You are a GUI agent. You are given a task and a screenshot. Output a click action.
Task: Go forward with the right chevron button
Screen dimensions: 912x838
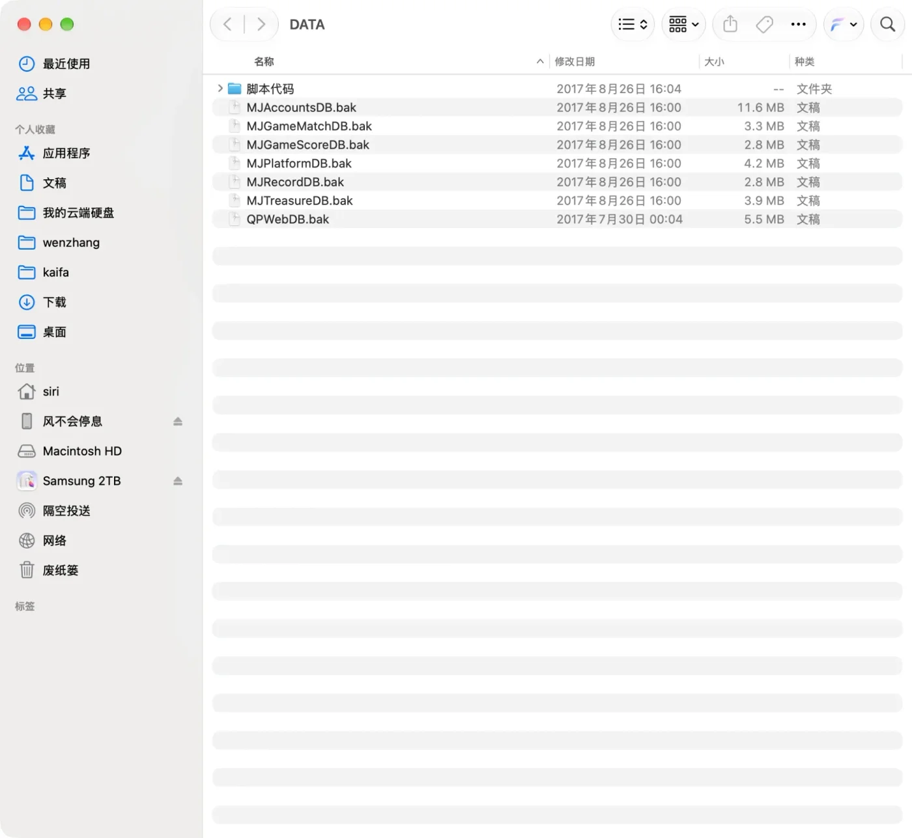pyautogui.click(x=261, y=25)
